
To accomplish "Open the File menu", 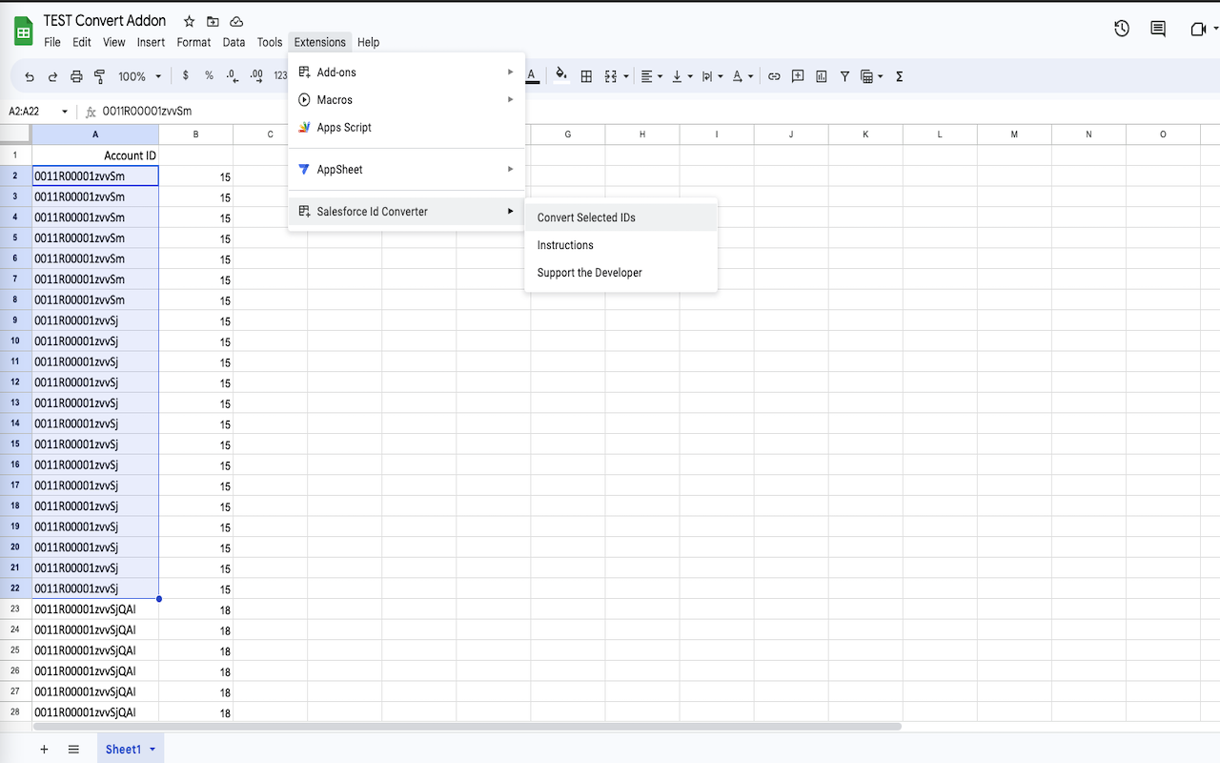I will 52,42.
